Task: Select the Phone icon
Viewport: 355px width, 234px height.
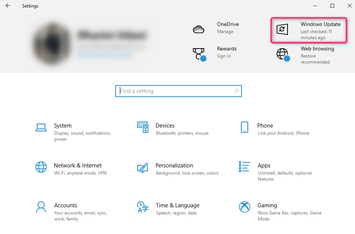Action: coord(245,127)
